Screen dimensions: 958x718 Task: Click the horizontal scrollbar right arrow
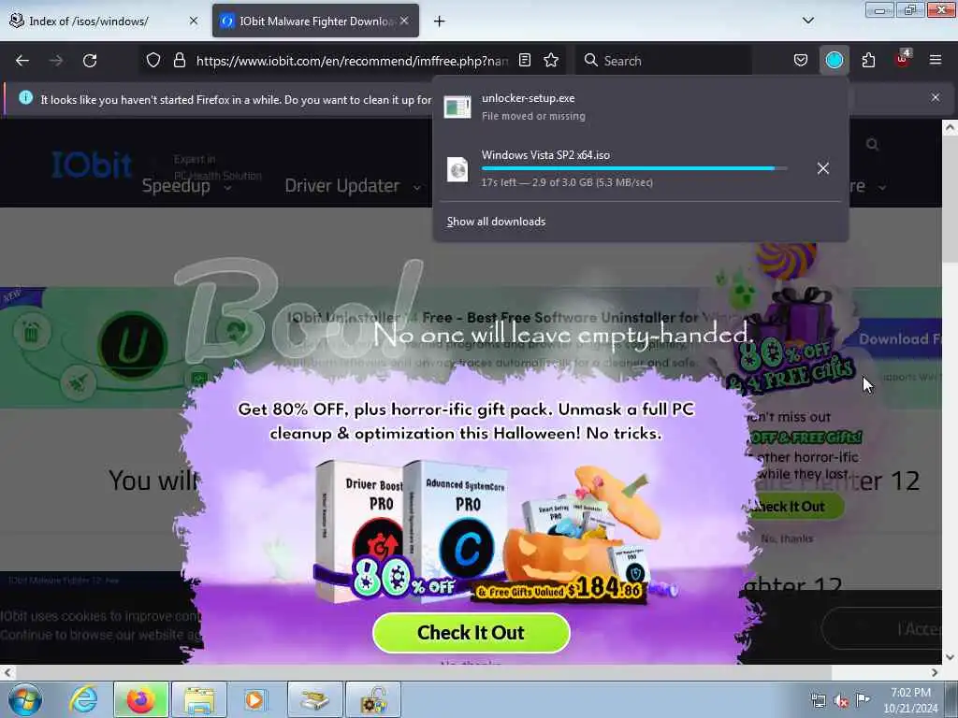[935, 672]
